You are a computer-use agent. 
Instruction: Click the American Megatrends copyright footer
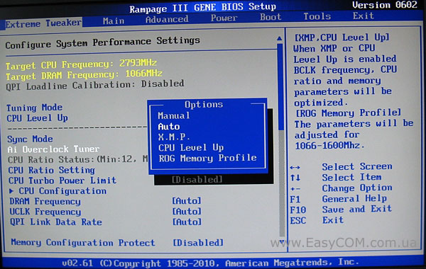coord(210,263)
